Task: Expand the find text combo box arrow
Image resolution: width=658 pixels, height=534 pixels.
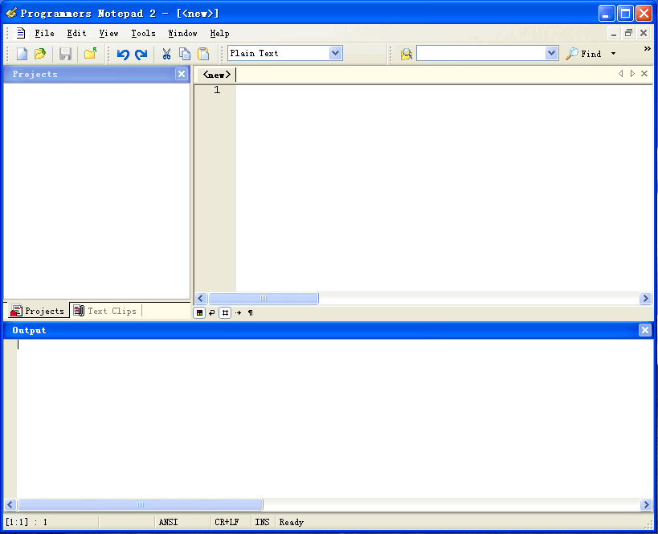Action: pos(551,53)
